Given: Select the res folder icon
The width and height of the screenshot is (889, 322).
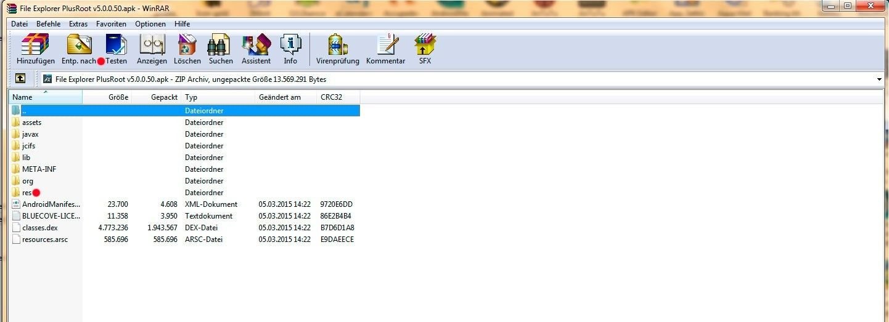Looking at the screenshot, I should pyautogui.click(x=16, y=193).
